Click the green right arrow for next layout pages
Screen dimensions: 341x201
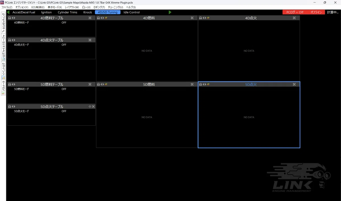(170, 12)
